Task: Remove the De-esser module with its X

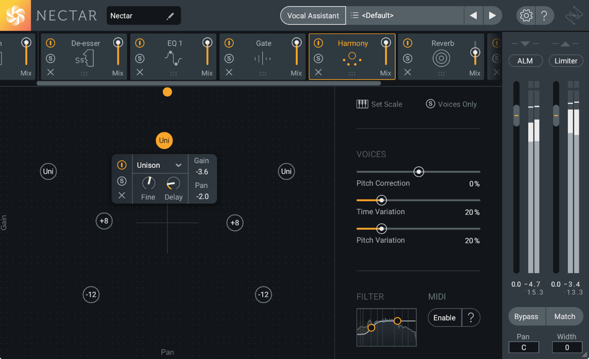Action: 51,72
